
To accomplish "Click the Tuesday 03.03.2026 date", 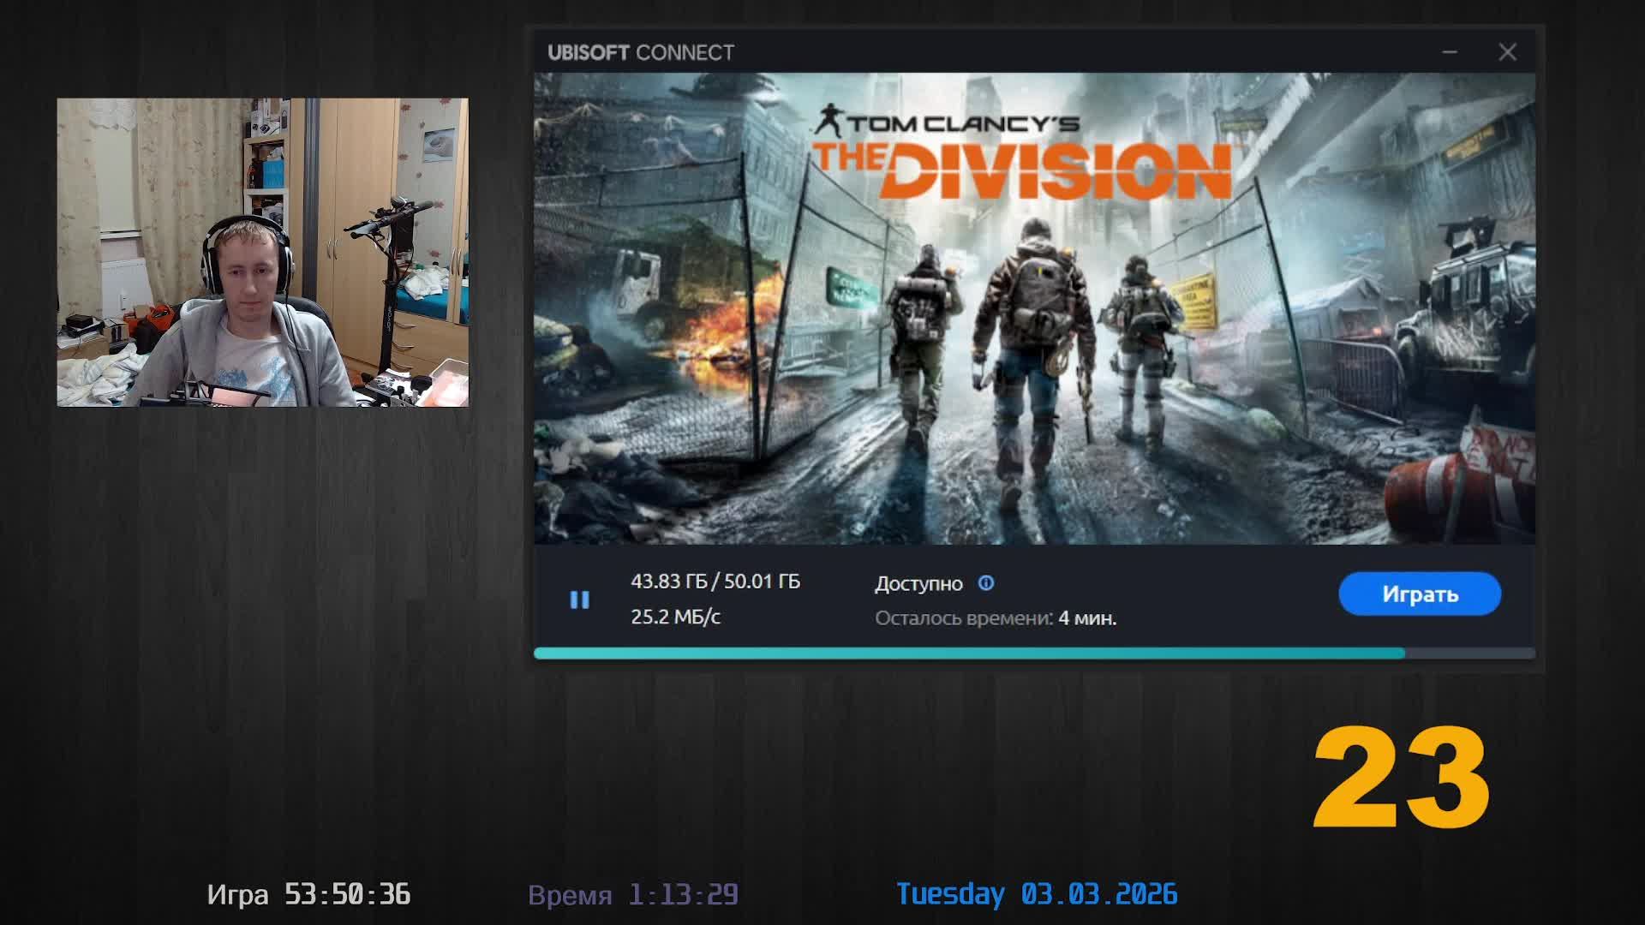I will pos(1037,894).
